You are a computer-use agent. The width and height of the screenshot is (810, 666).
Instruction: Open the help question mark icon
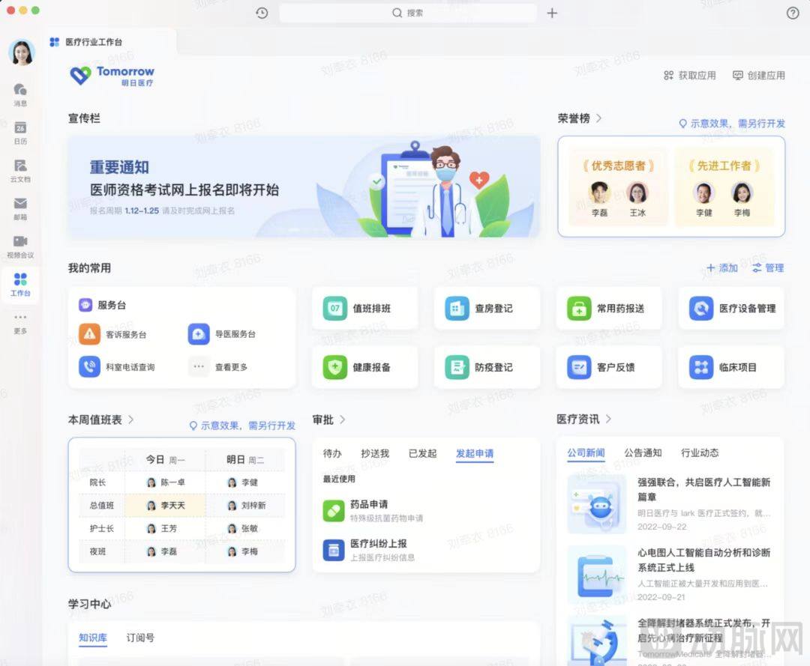[x=793, y=13]
